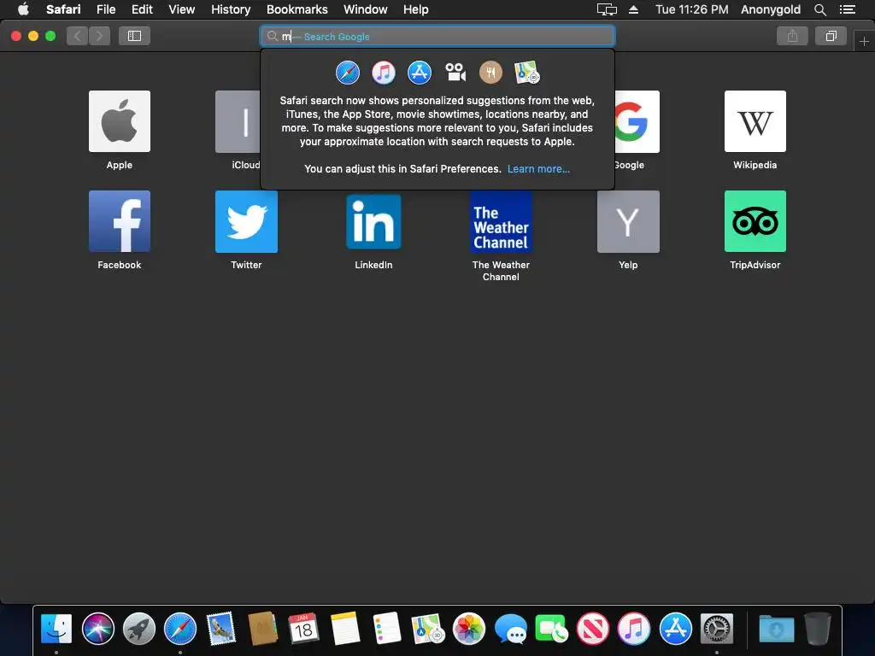Open the iCloud favorite tile
The height and width of the screenshot is (656, 875).
point(238,121)
